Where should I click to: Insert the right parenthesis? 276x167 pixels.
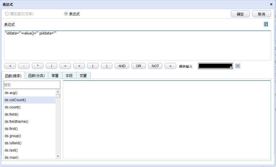pyautogui.click(x=106, y=66)
